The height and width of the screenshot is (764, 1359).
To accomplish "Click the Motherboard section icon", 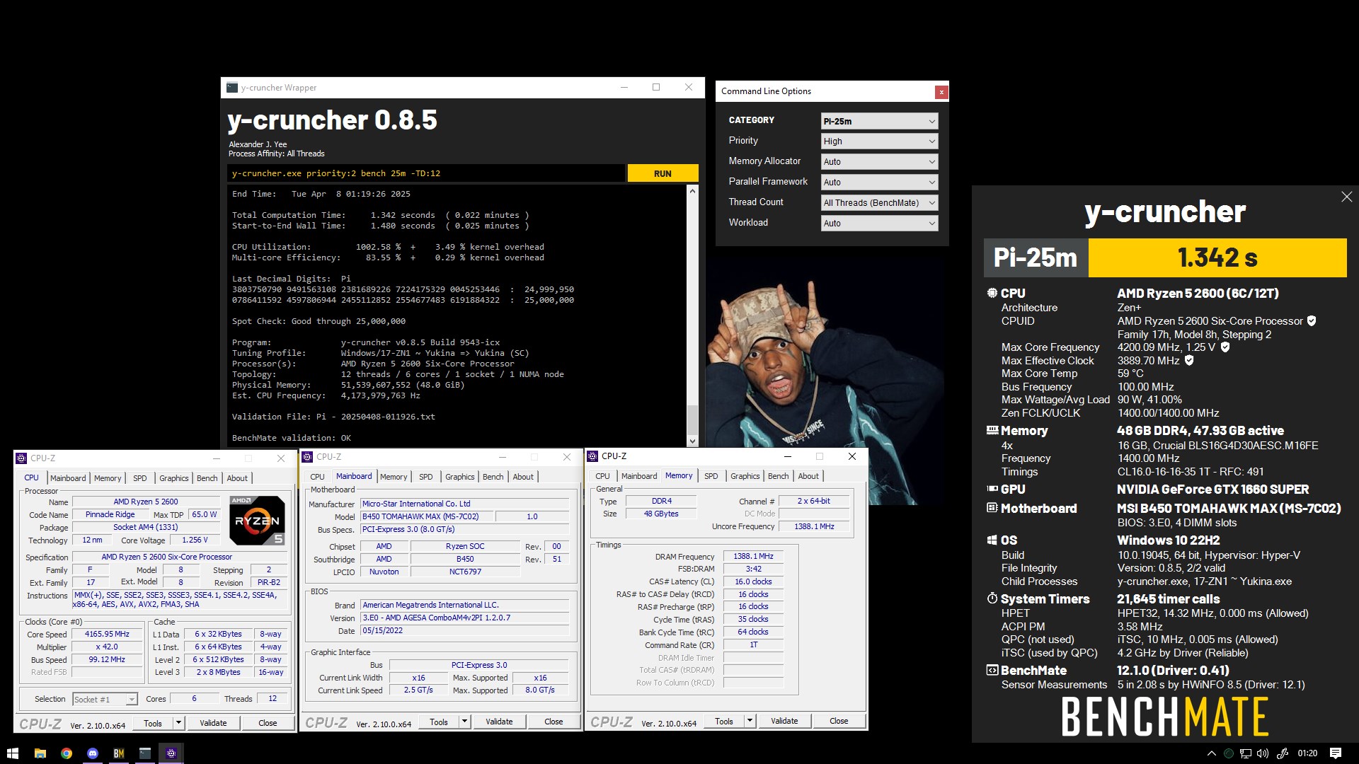I will 992,508.
